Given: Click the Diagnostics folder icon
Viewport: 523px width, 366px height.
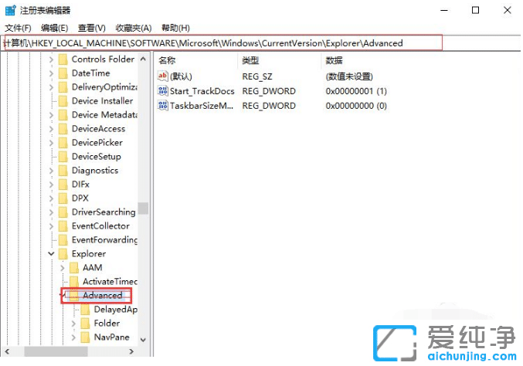Looking at the screenshot, I should pyautogui.click(x=63, y=171).
